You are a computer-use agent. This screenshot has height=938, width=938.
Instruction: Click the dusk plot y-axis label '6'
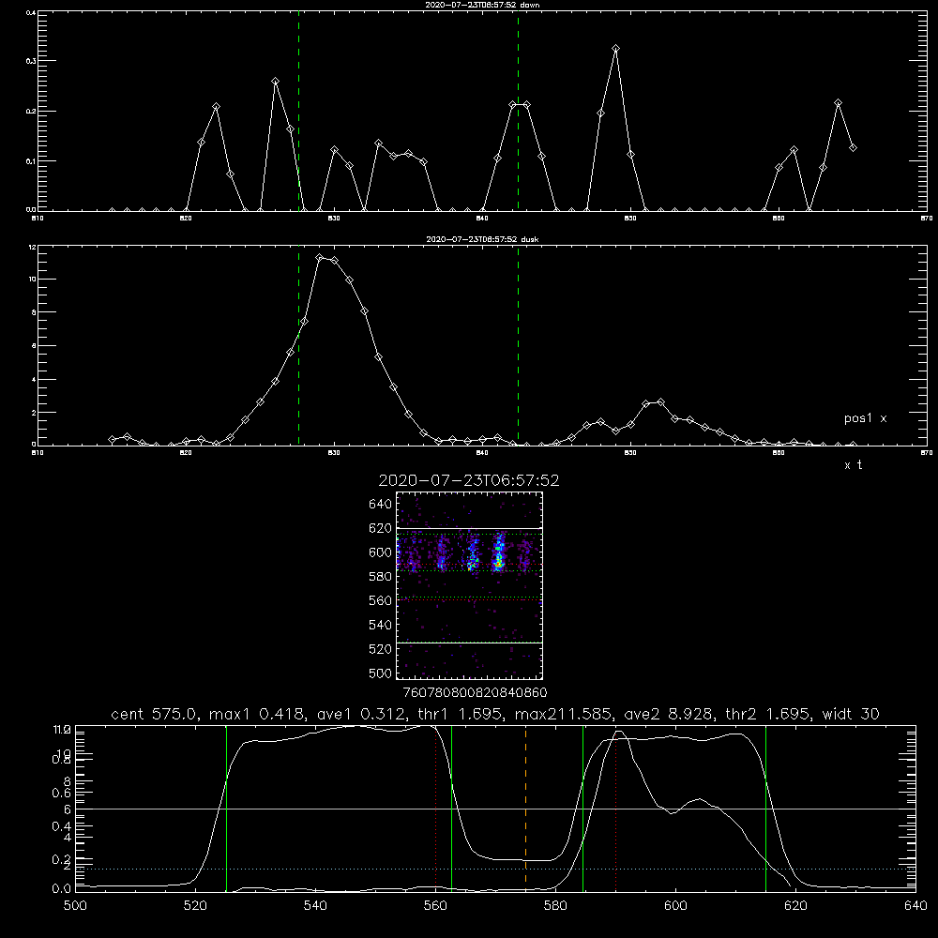pyautogui.click(x=34, y=346)
